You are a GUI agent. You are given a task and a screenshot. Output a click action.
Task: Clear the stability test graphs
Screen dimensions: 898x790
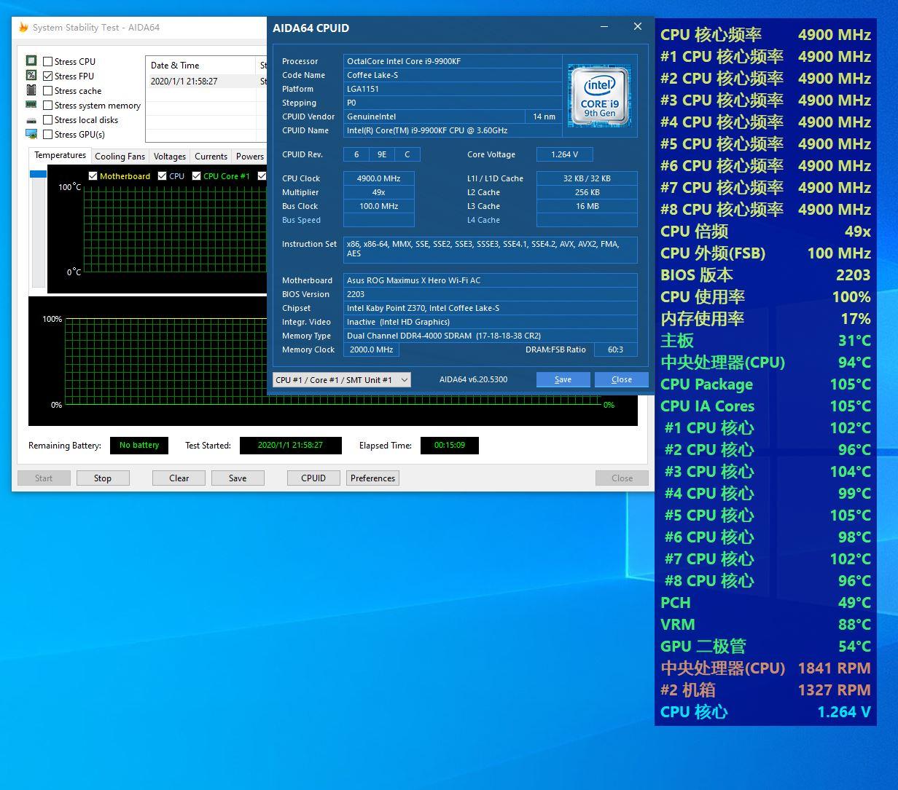pos(179,478)
